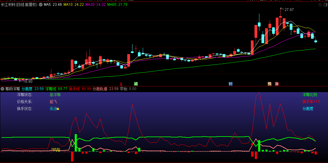Click the 27.87 high price marker
The width and height of the screenshot is (328, 163).
pyautogui.click(x=289, y=10)
